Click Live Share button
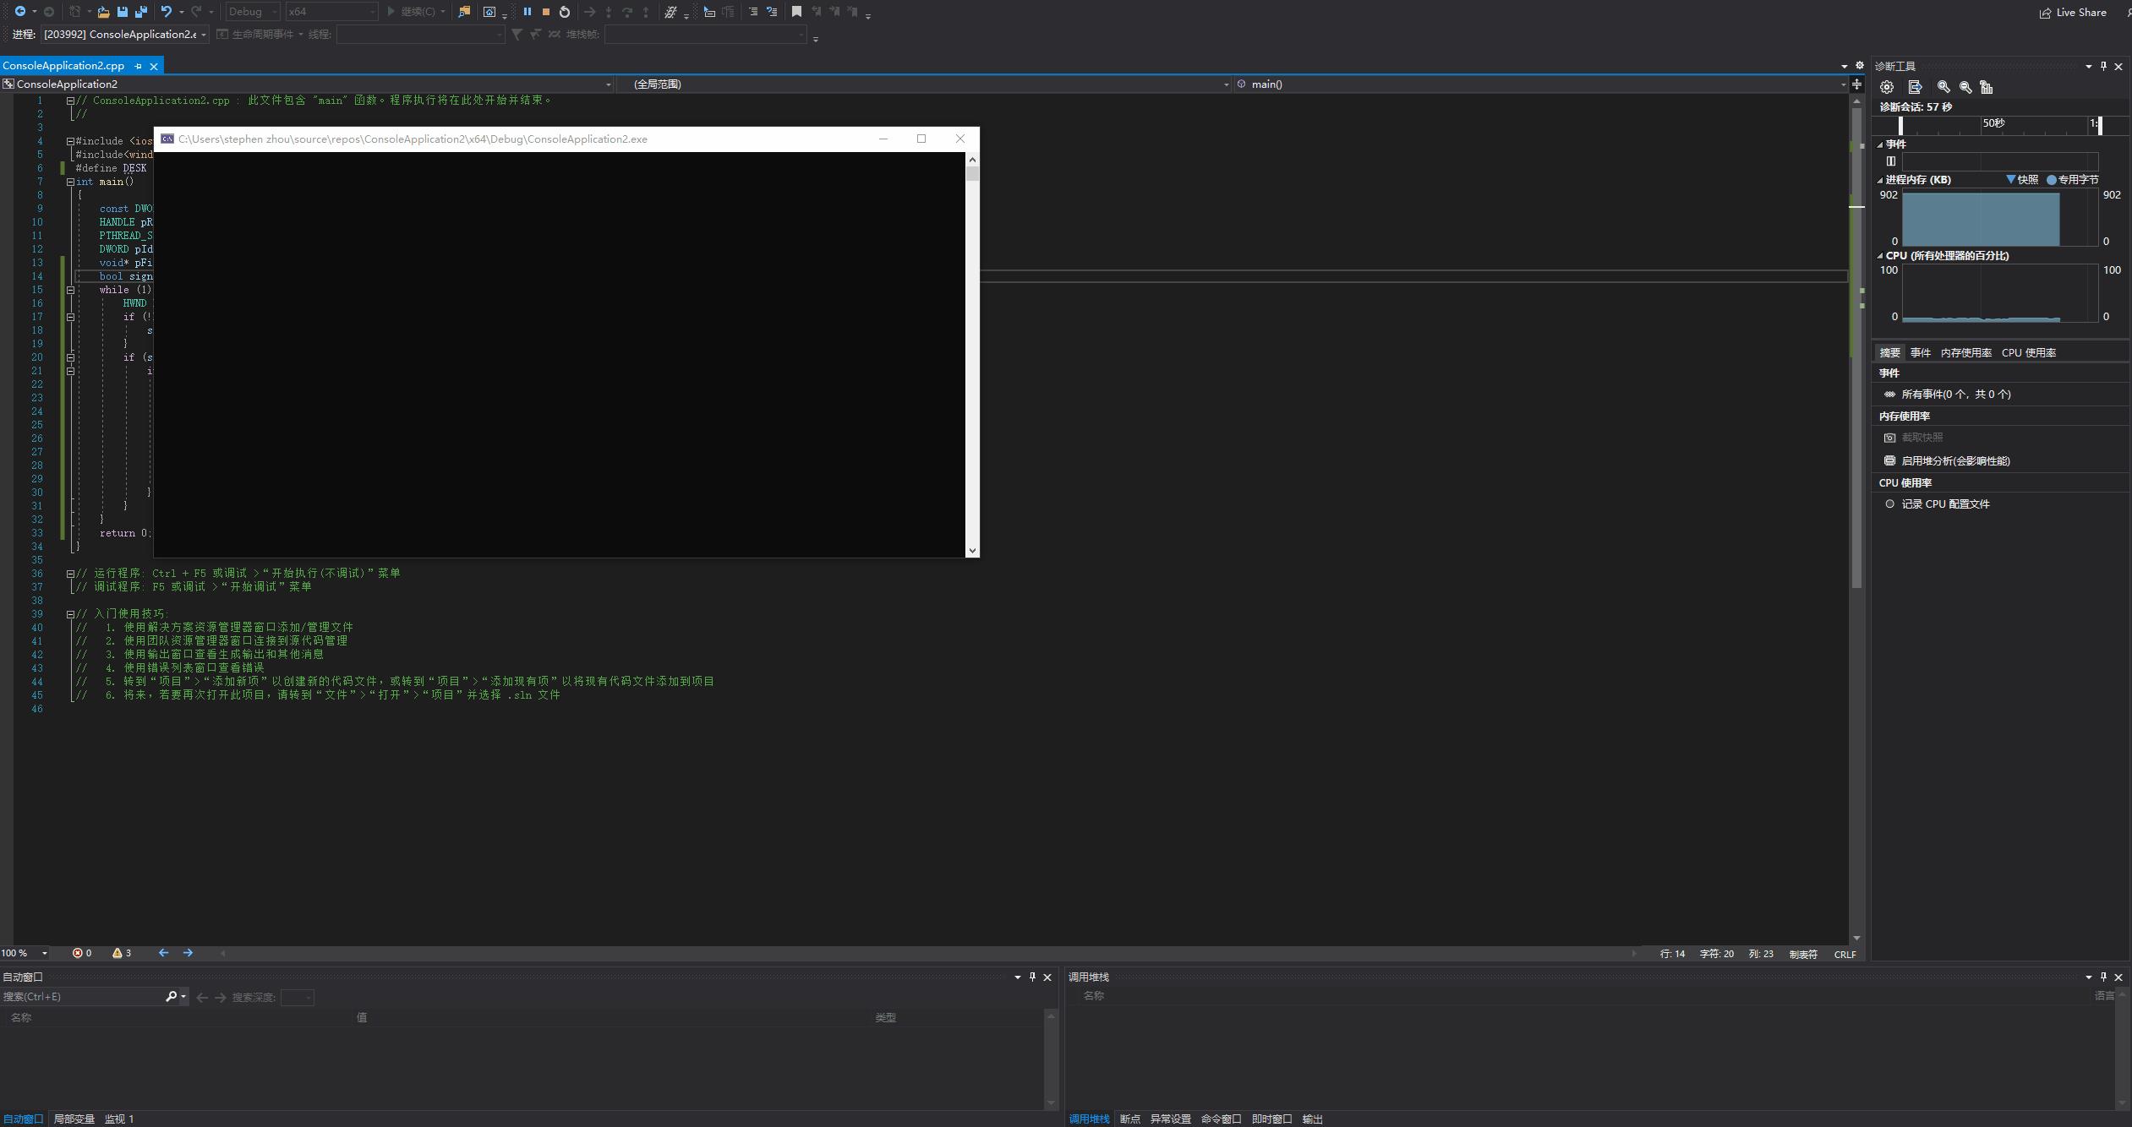The image size is (2132, 1127). click(2073, 12)
